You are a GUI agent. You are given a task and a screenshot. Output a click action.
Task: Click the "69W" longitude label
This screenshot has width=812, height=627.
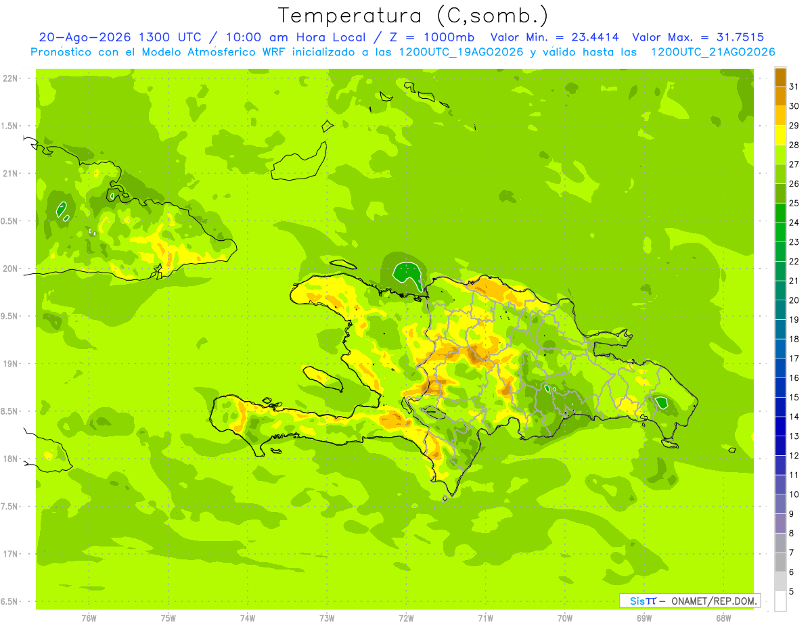pyautogui.click(x=644, y=618)
